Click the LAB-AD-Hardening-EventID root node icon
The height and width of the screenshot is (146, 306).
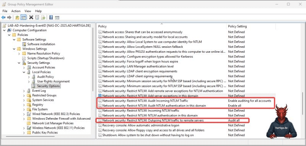click(x=4, y=26)
